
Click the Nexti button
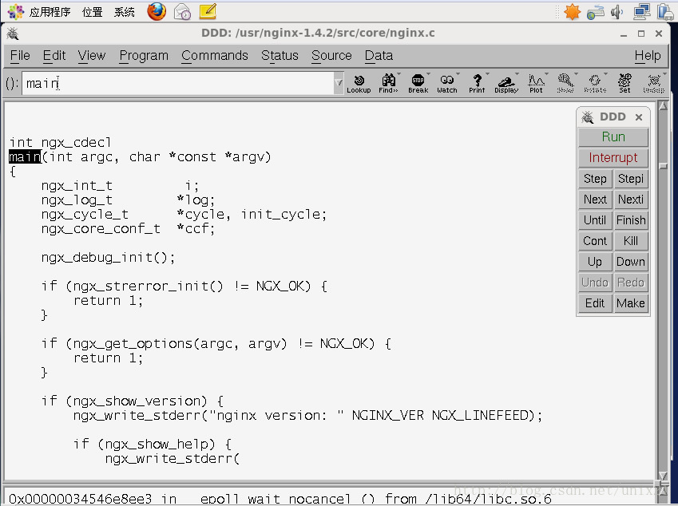pos(631,200)
